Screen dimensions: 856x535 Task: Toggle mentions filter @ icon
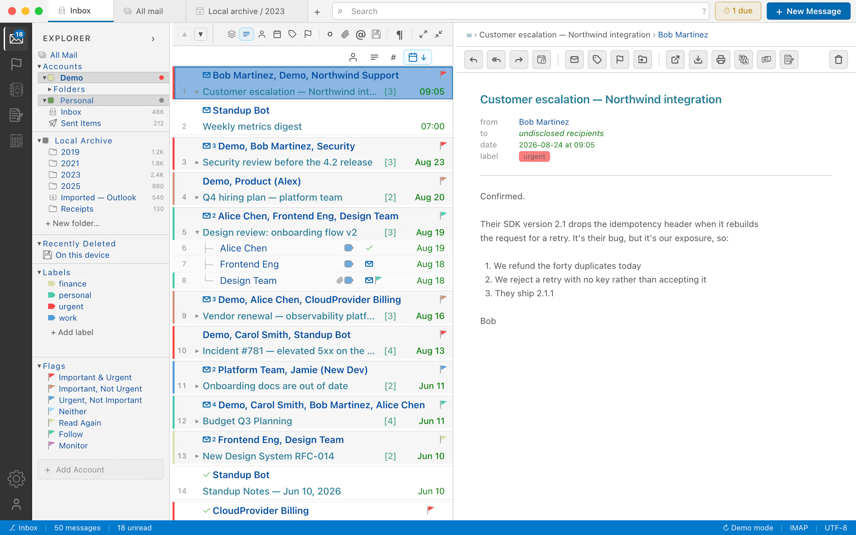click(360, 34)
